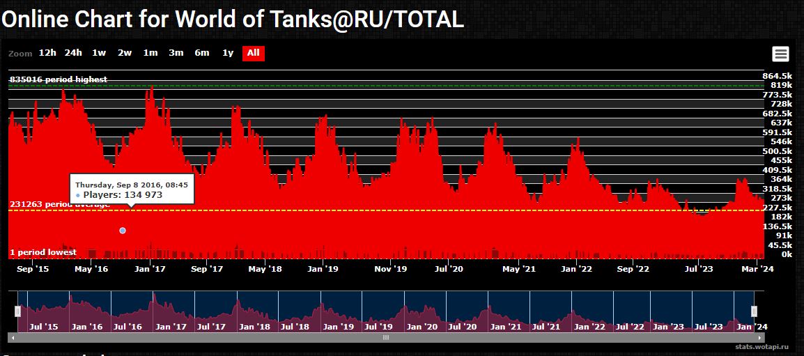Switch zoom to 2w

(125, 53)
